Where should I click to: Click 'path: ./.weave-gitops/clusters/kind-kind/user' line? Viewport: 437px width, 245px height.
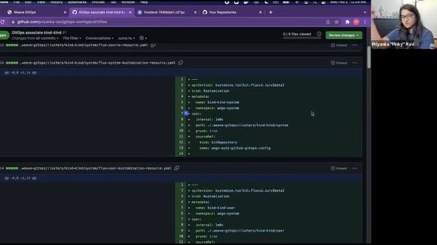click(x=240, y=231)
